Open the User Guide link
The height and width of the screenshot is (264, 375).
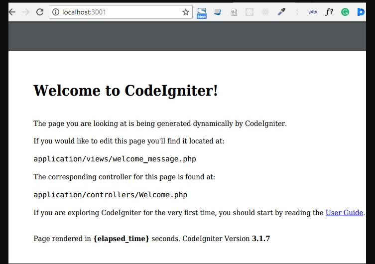[344, 213]
